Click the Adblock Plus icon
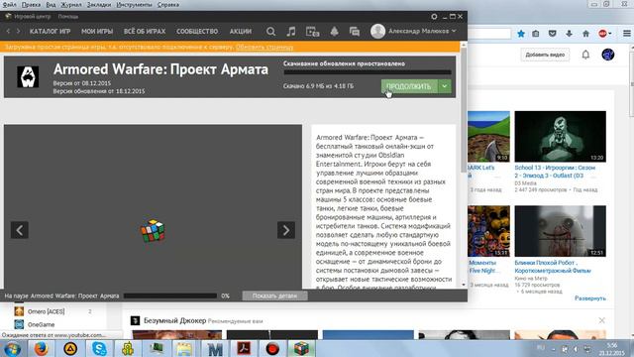Viewport: 634px width, 357px height. pos(602,34)
